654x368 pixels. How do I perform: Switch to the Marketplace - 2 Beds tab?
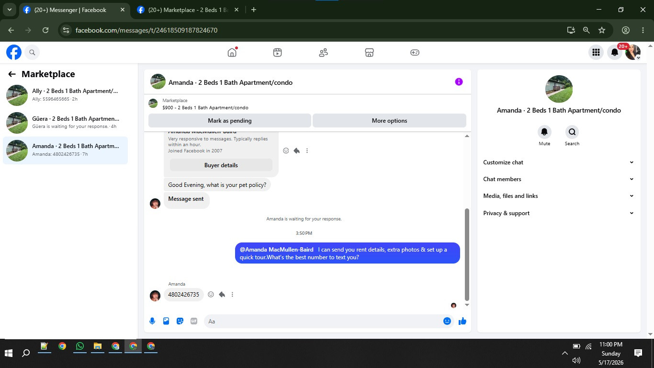tap(189, 10)
